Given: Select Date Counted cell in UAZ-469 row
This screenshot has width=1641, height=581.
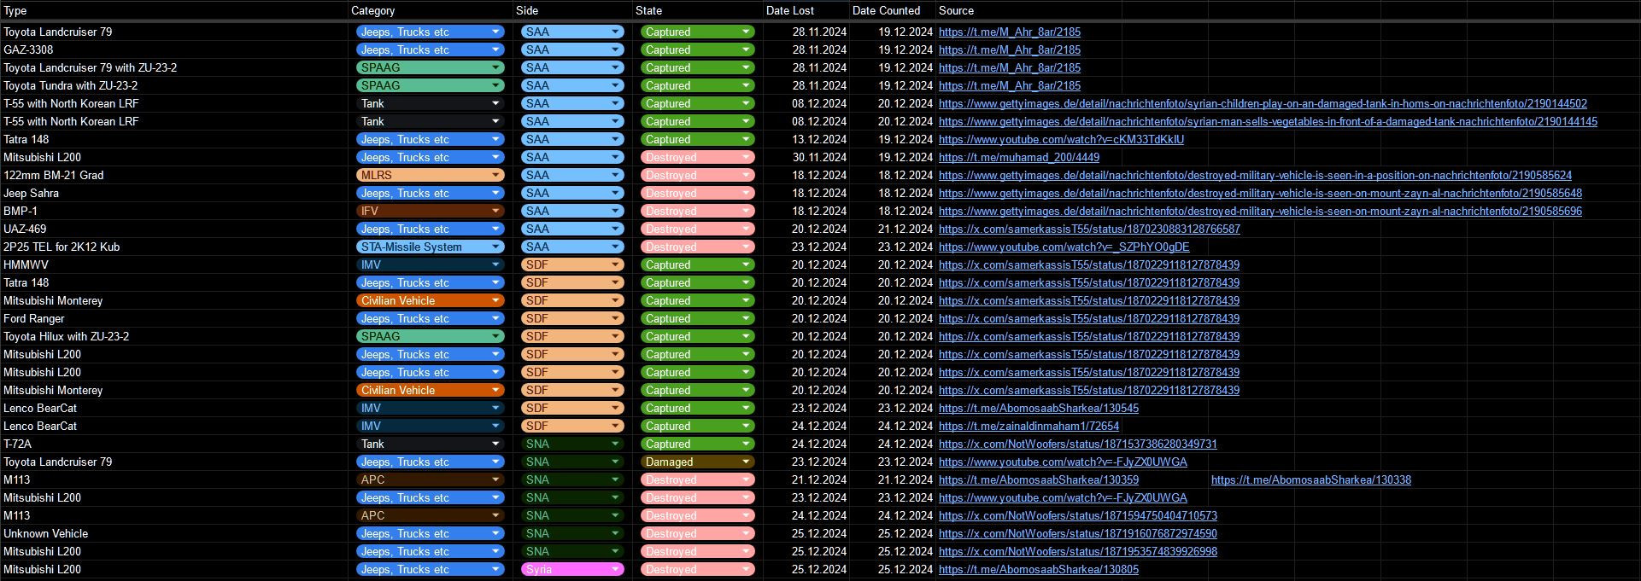Looking at the screenshot, I should click(893, 229).
